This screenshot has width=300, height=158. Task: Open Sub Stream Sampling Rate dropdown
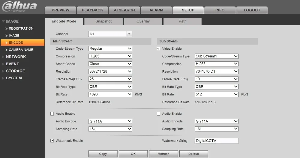[217, 129]
